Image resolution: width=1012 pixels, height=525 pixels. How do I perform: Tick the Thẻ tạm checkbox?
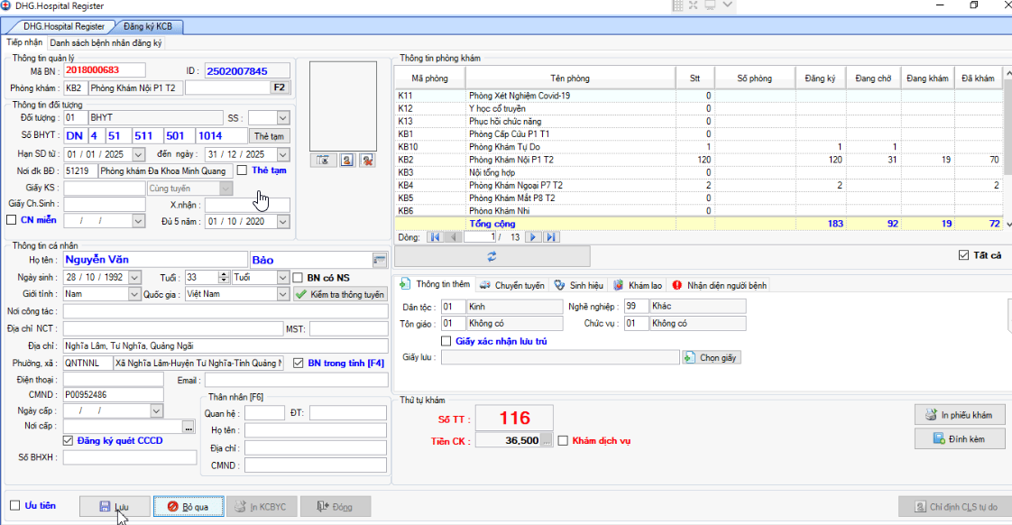pos(242,170)
